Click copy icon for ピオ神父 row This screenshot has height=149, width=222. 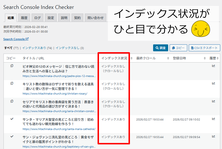pos(12,66)
